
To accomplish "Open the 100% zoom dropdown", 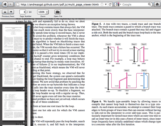I will click(x=43, y=12).
